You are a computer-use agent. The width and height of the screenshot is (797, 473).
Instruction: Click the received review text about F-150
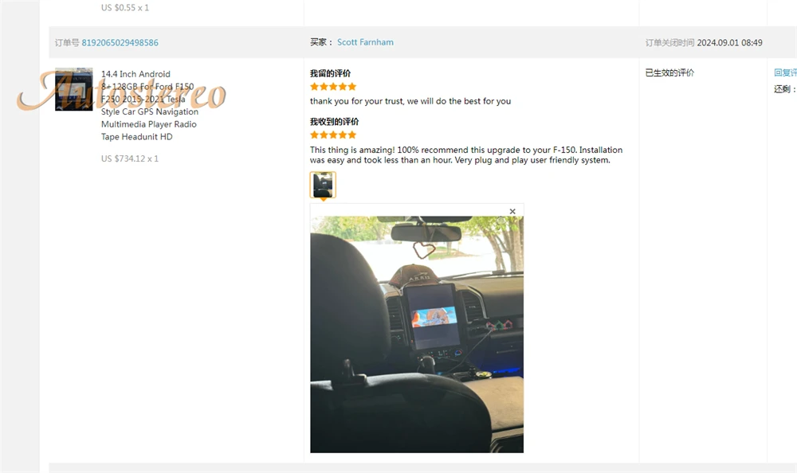point(466,155)
